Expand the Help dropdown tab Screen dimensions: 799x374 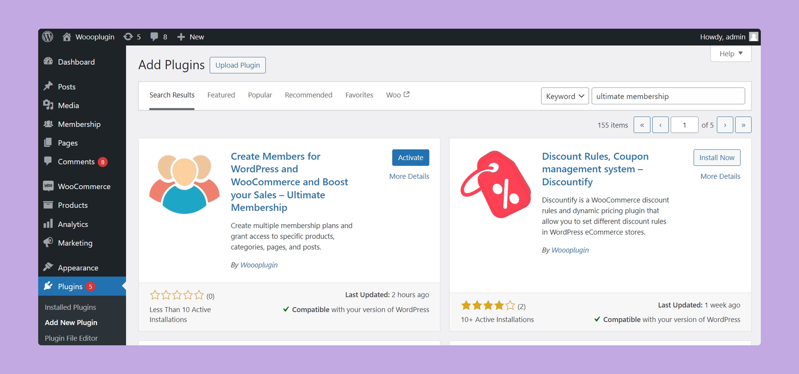coord(731,53)
